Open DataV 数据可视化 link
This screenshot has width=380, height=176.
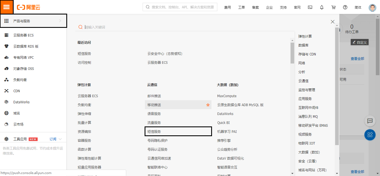[x=230, y=158]
